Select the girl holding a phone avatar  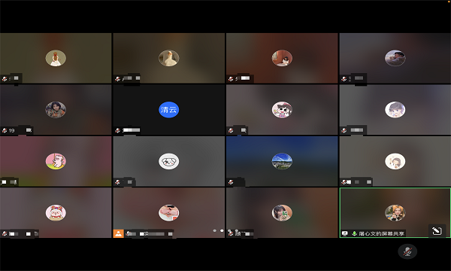[x=282, y=213]
